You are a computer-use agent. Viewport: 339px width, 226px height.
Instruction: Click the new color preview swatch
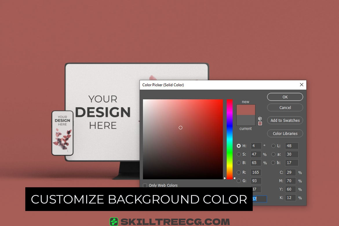click(246, 110)
